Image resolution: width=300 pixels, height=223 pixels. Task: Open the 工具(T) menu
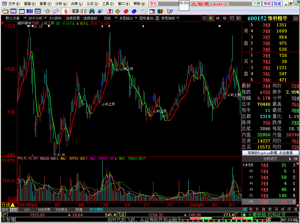[x=108, y=4]
